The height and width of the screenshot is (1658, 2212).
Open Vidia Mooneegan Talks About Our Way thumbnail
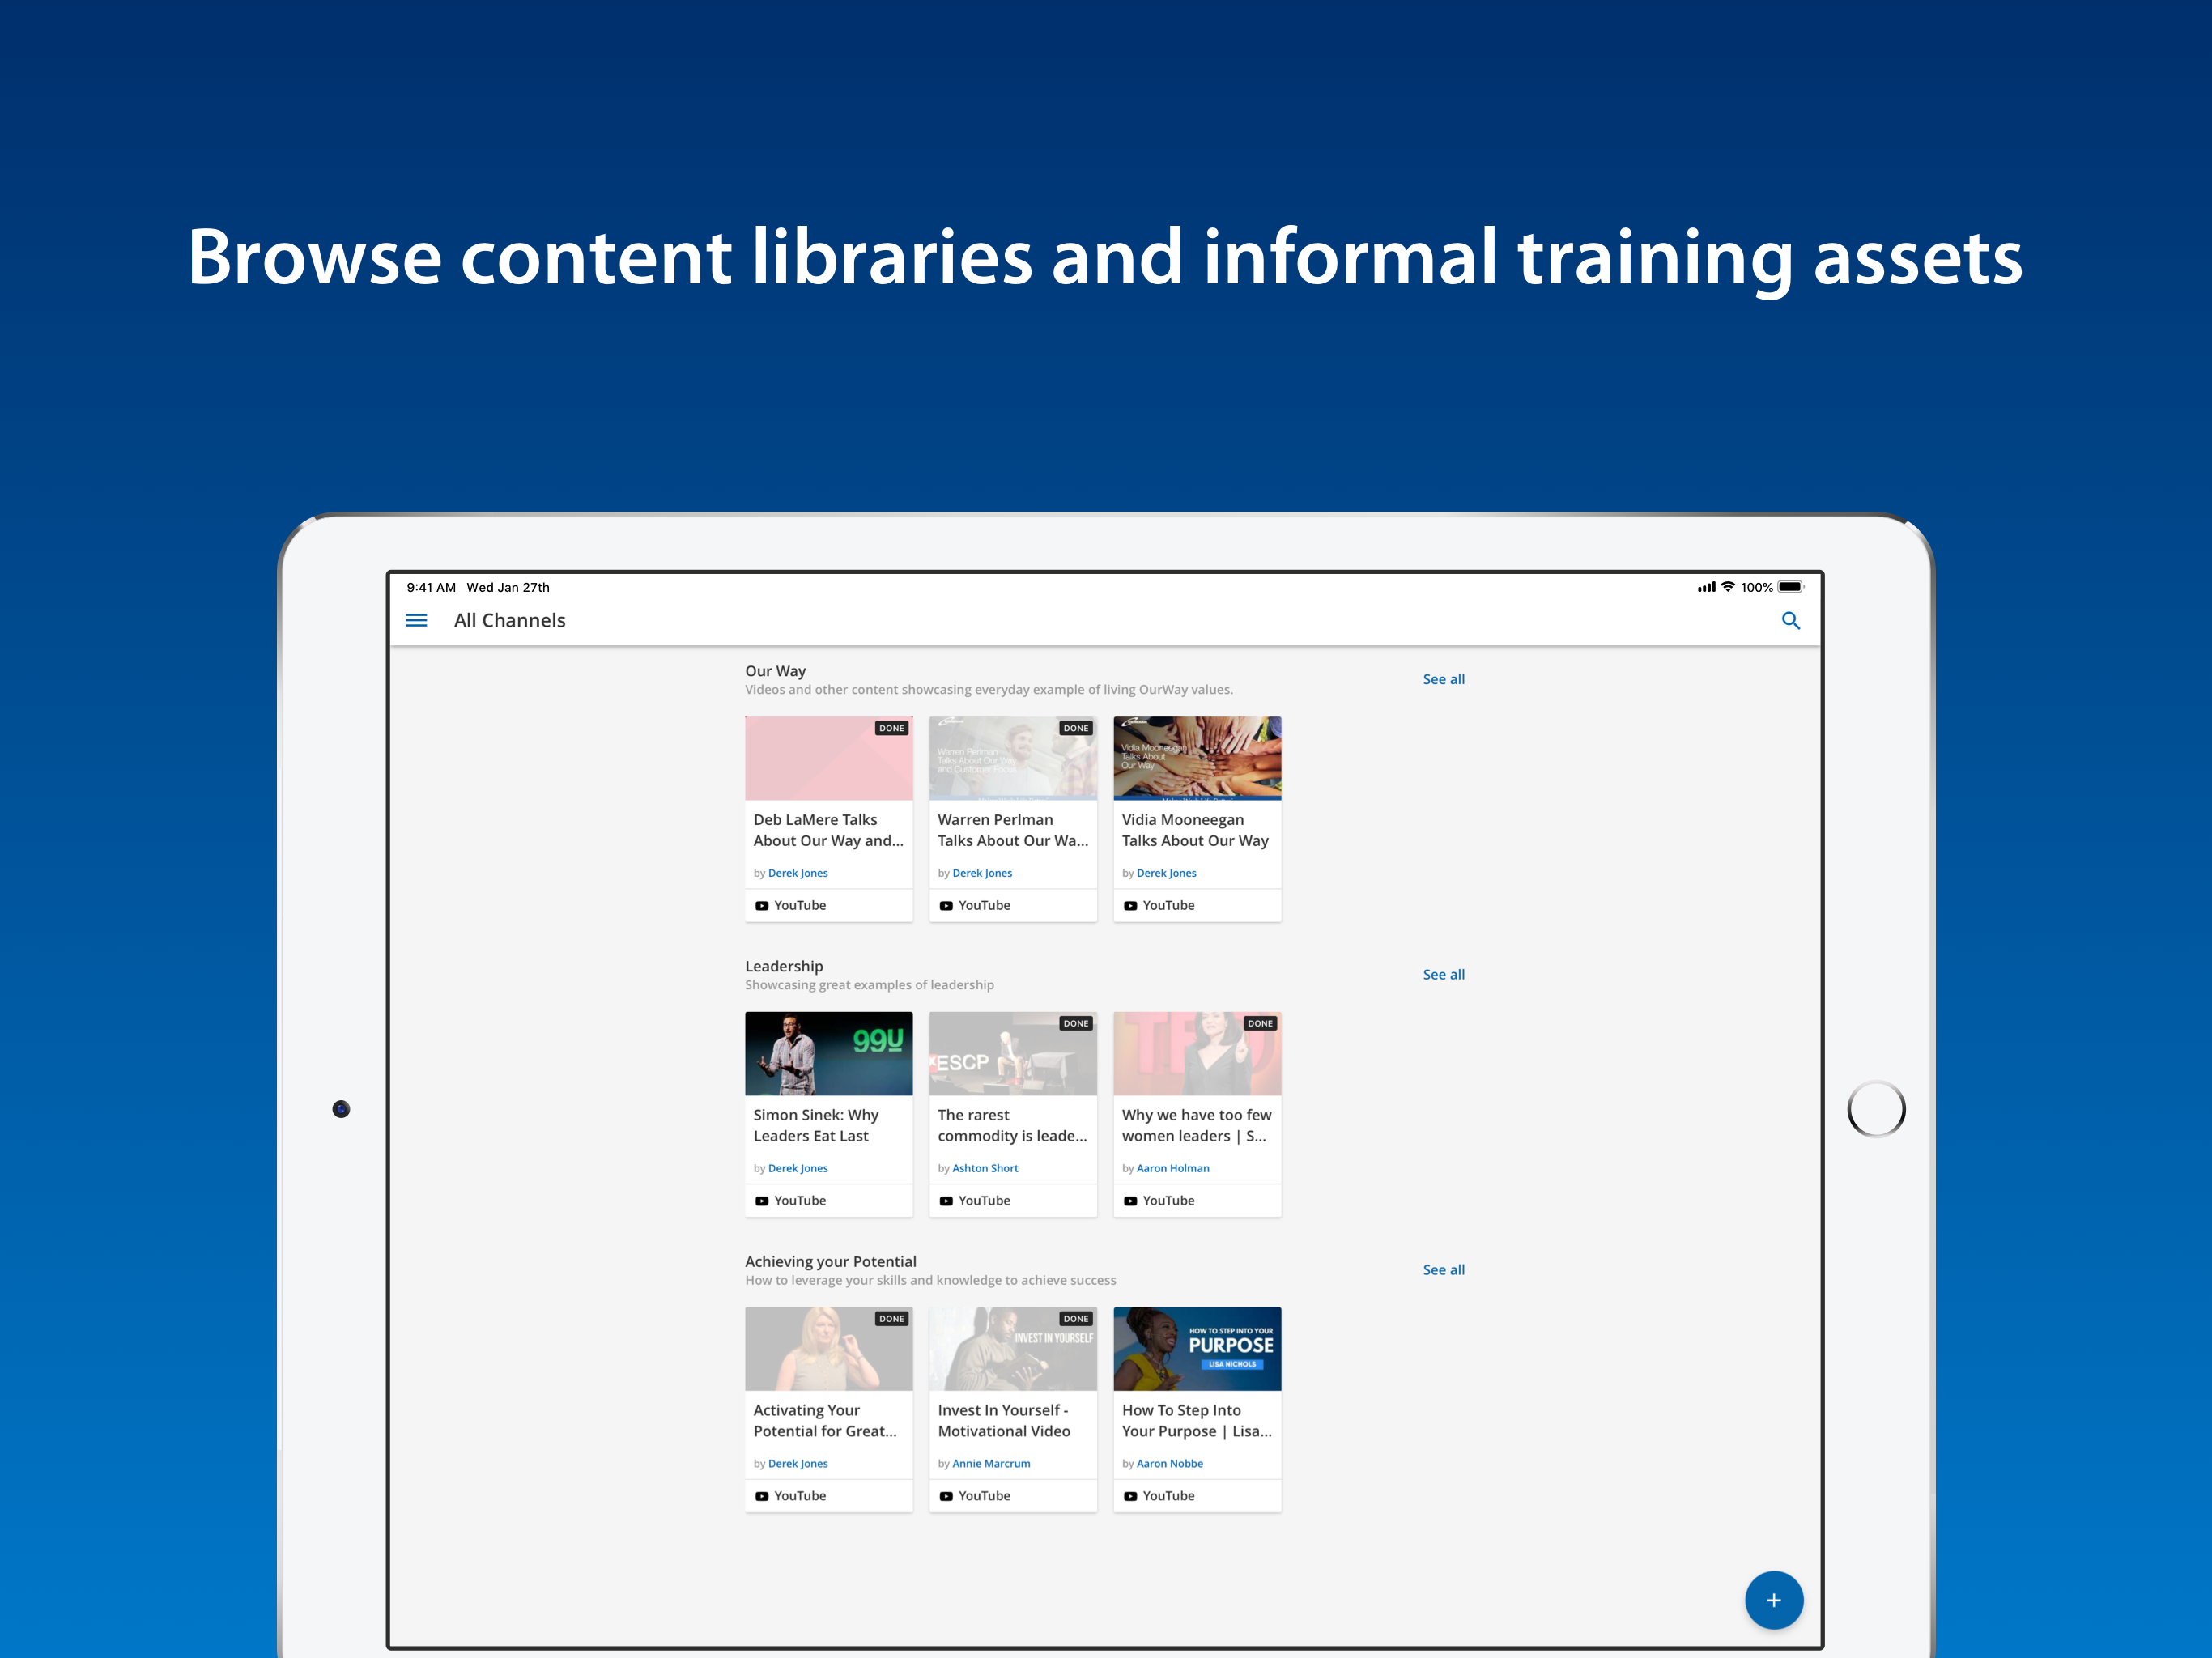tap(1197, 758)
